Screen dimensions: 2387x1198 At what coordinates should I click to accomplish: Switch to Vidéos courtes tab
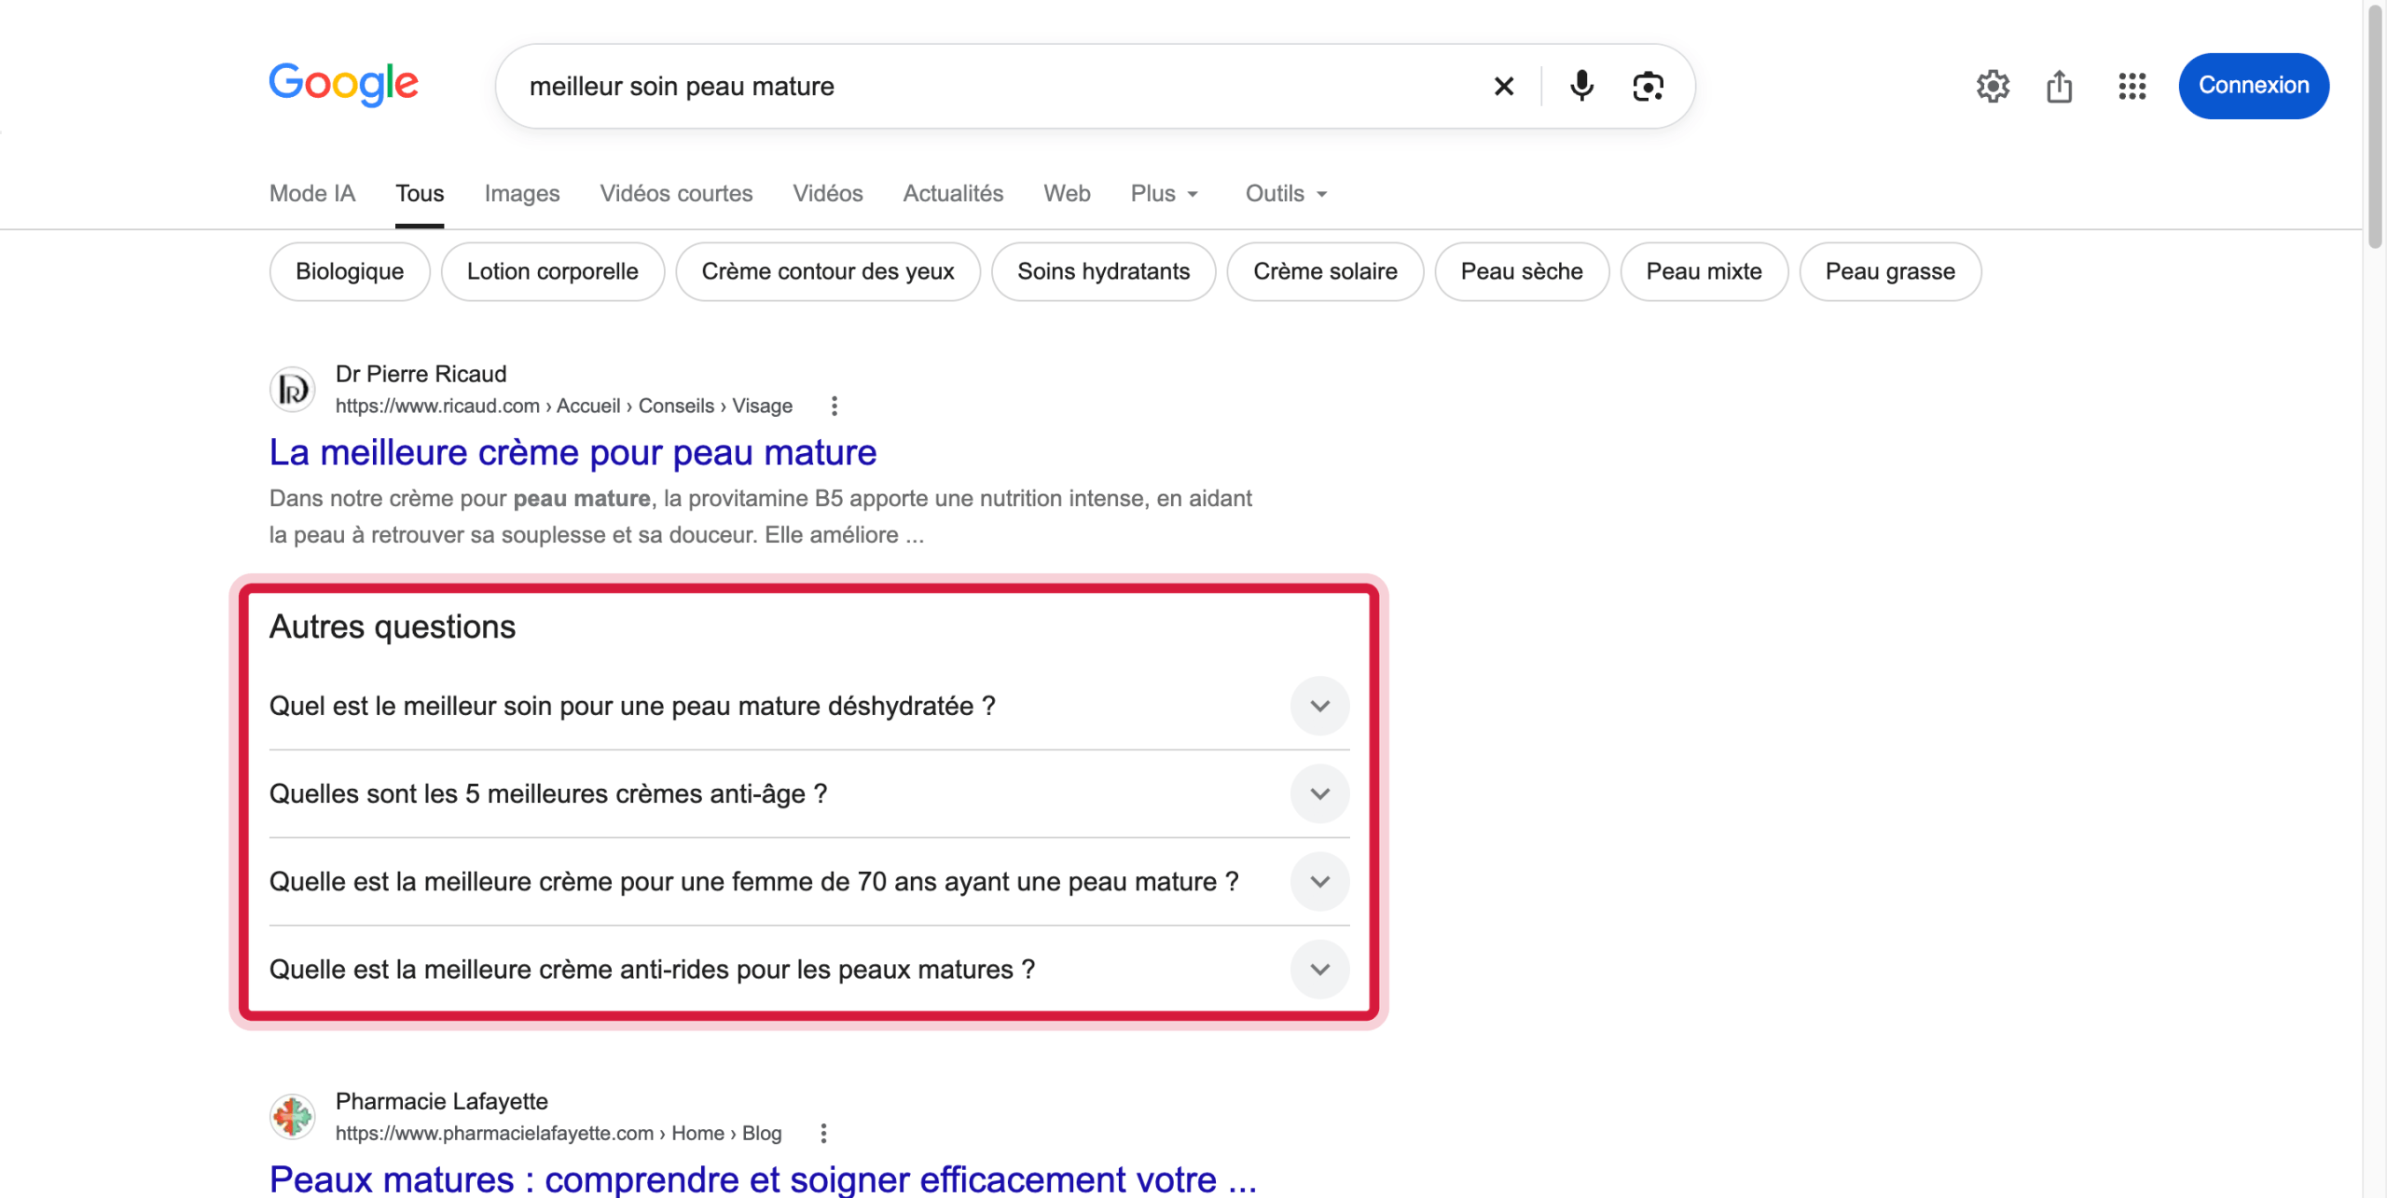tap(676, 193)
